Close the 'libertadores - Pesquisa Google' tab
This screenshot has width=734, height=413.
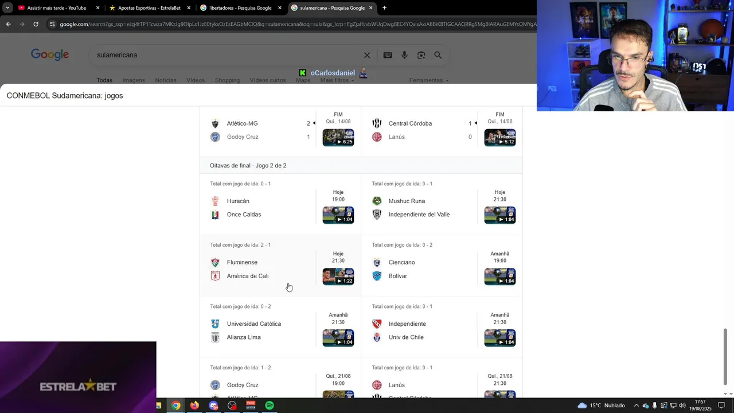280,8
